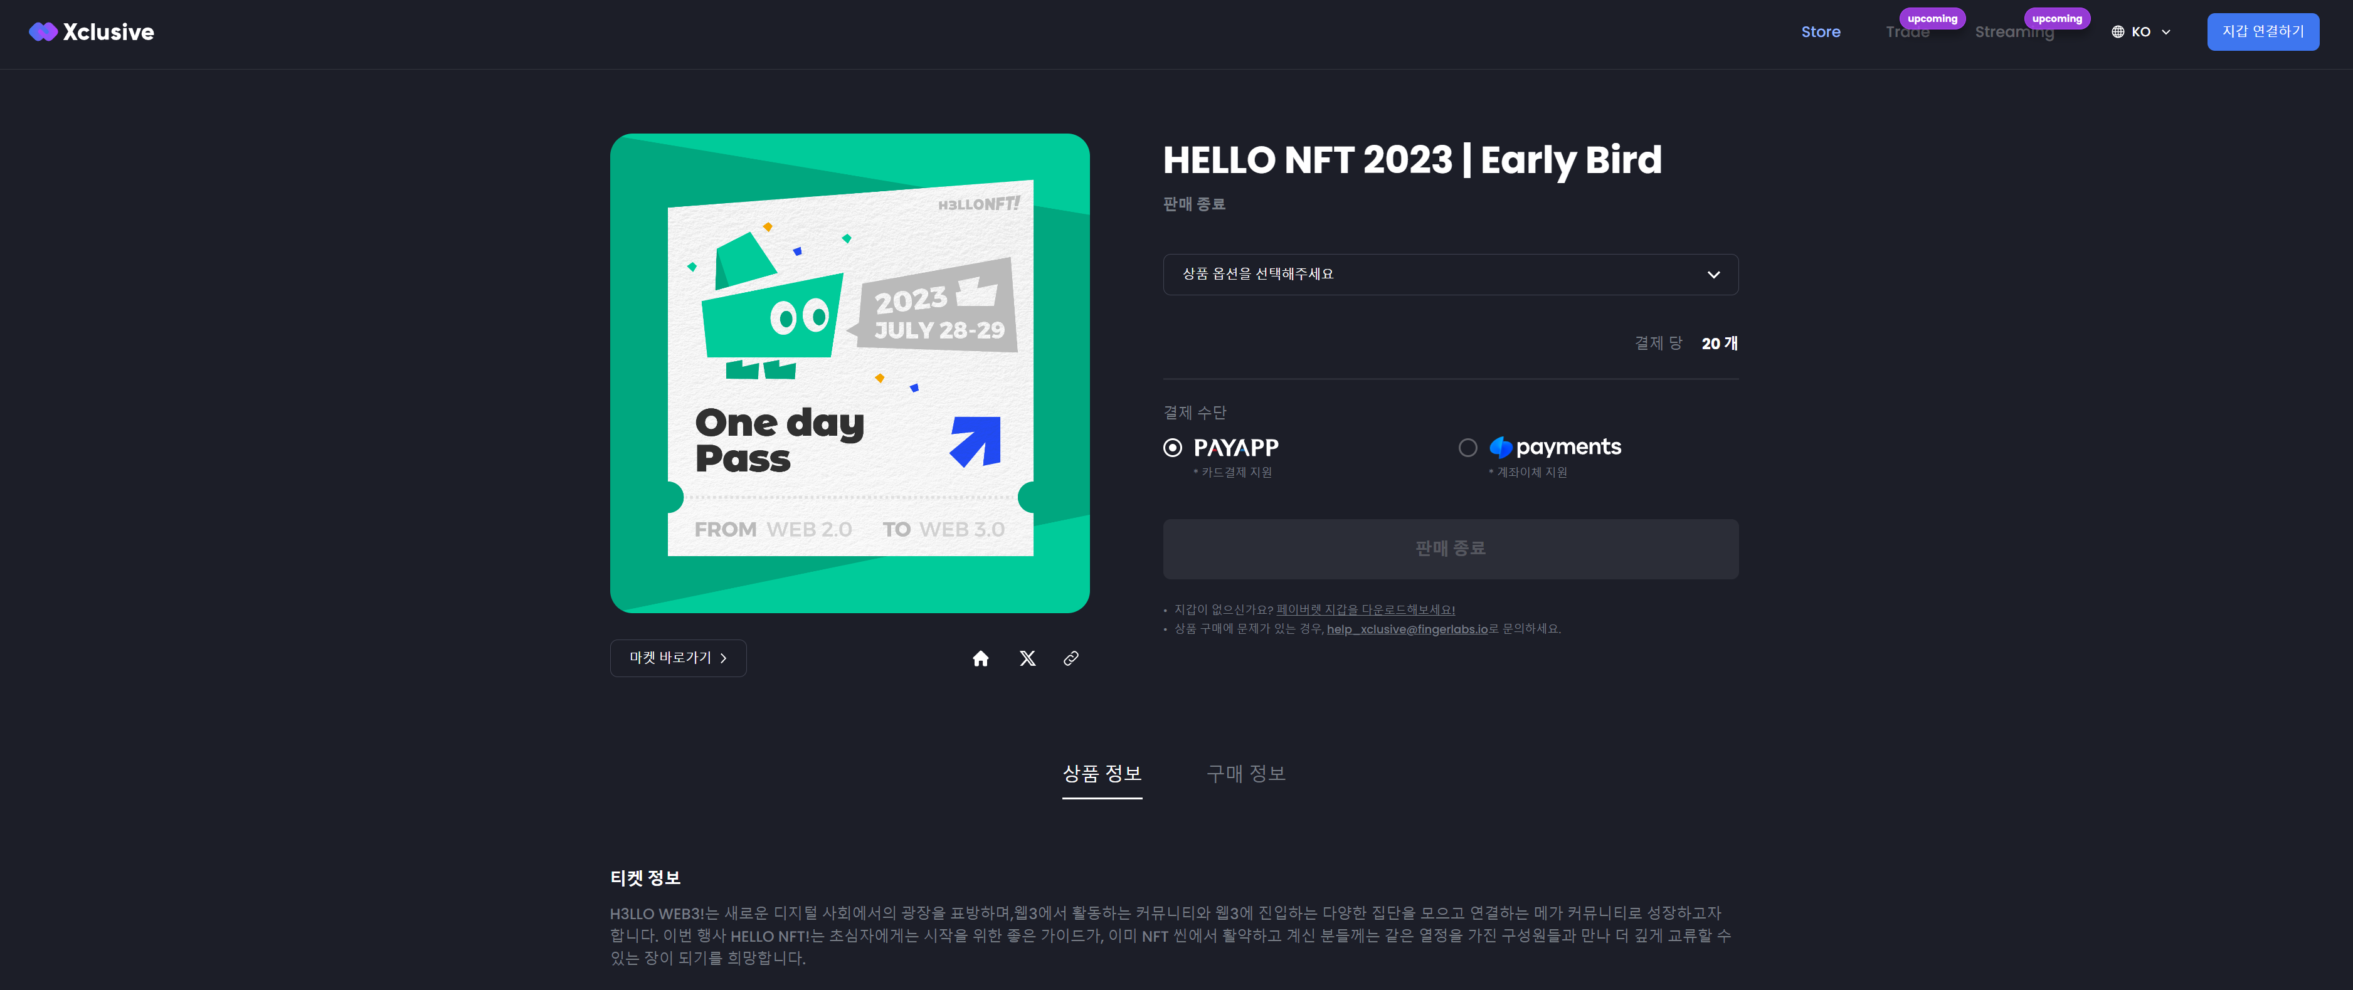Open the Store menu item

[1821, 32]
